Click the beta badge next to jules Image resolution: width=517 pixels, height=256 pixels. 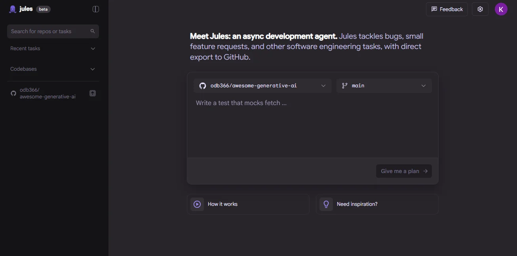coord(43,9)
